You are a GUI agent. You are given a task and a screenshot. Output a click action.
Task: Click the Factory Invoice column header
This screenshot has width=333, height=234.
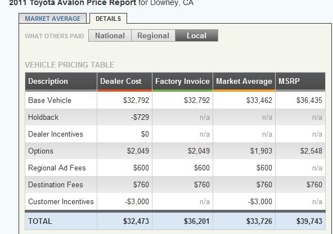(182, 82)
